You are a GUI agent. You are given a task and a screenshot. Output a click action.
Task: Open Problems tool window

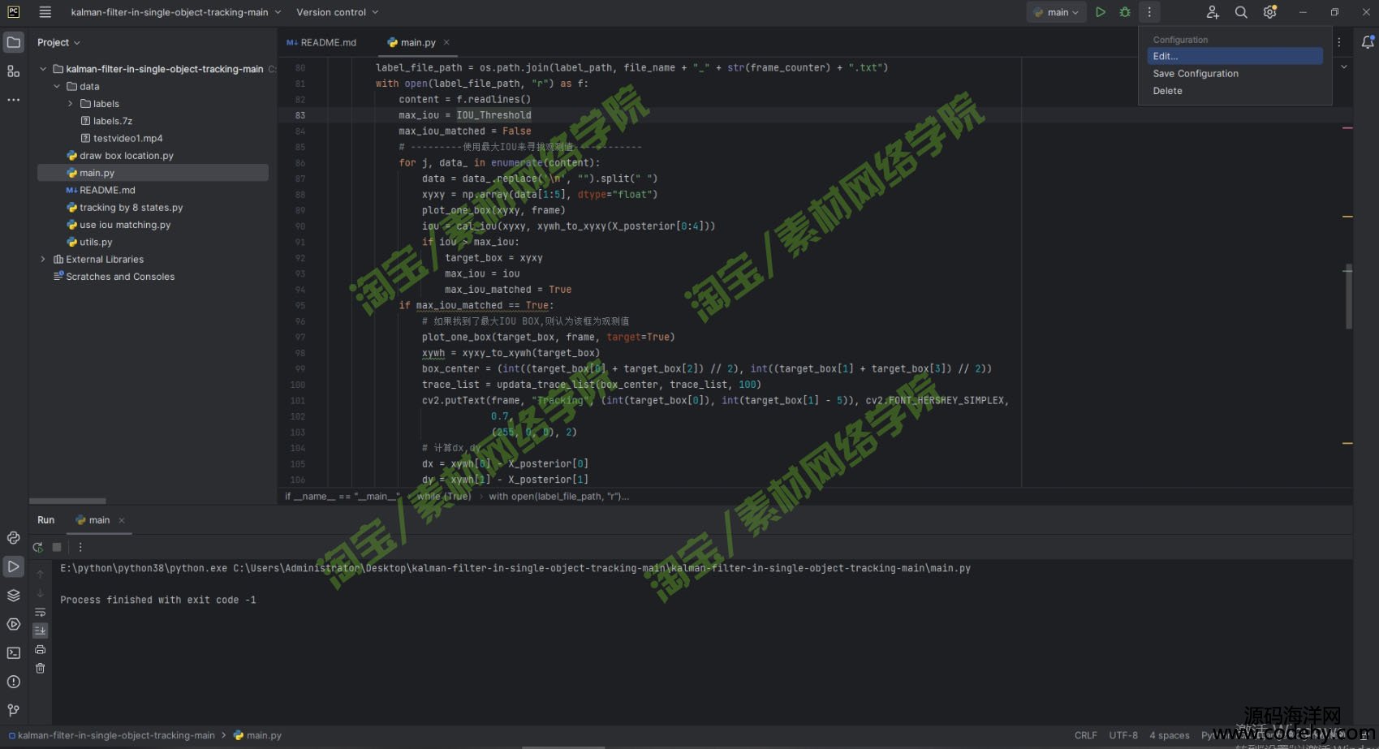tap(14, 682)
